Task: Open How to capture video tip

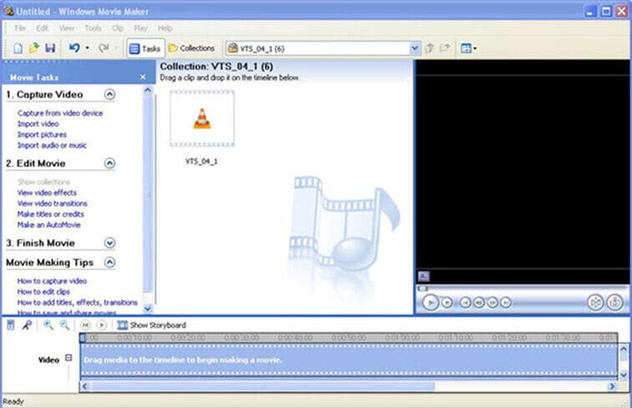Action: coord(52,281)
